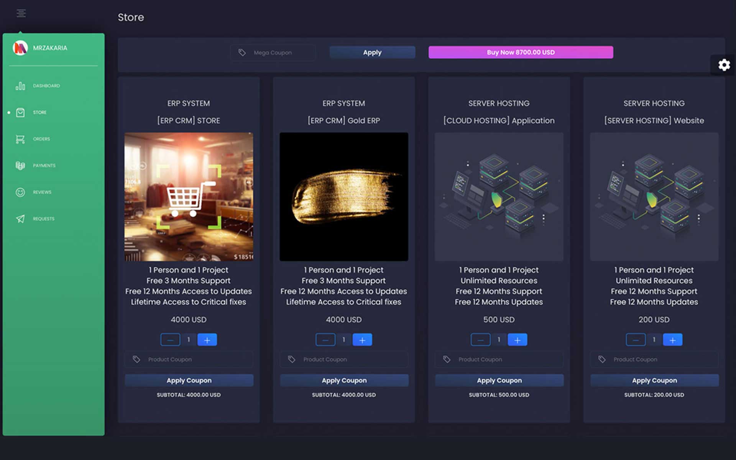Viewport: 736px width, 460px height.
Task: Collapse the sidebar with the hamburger icon
Action: [21, 13]
